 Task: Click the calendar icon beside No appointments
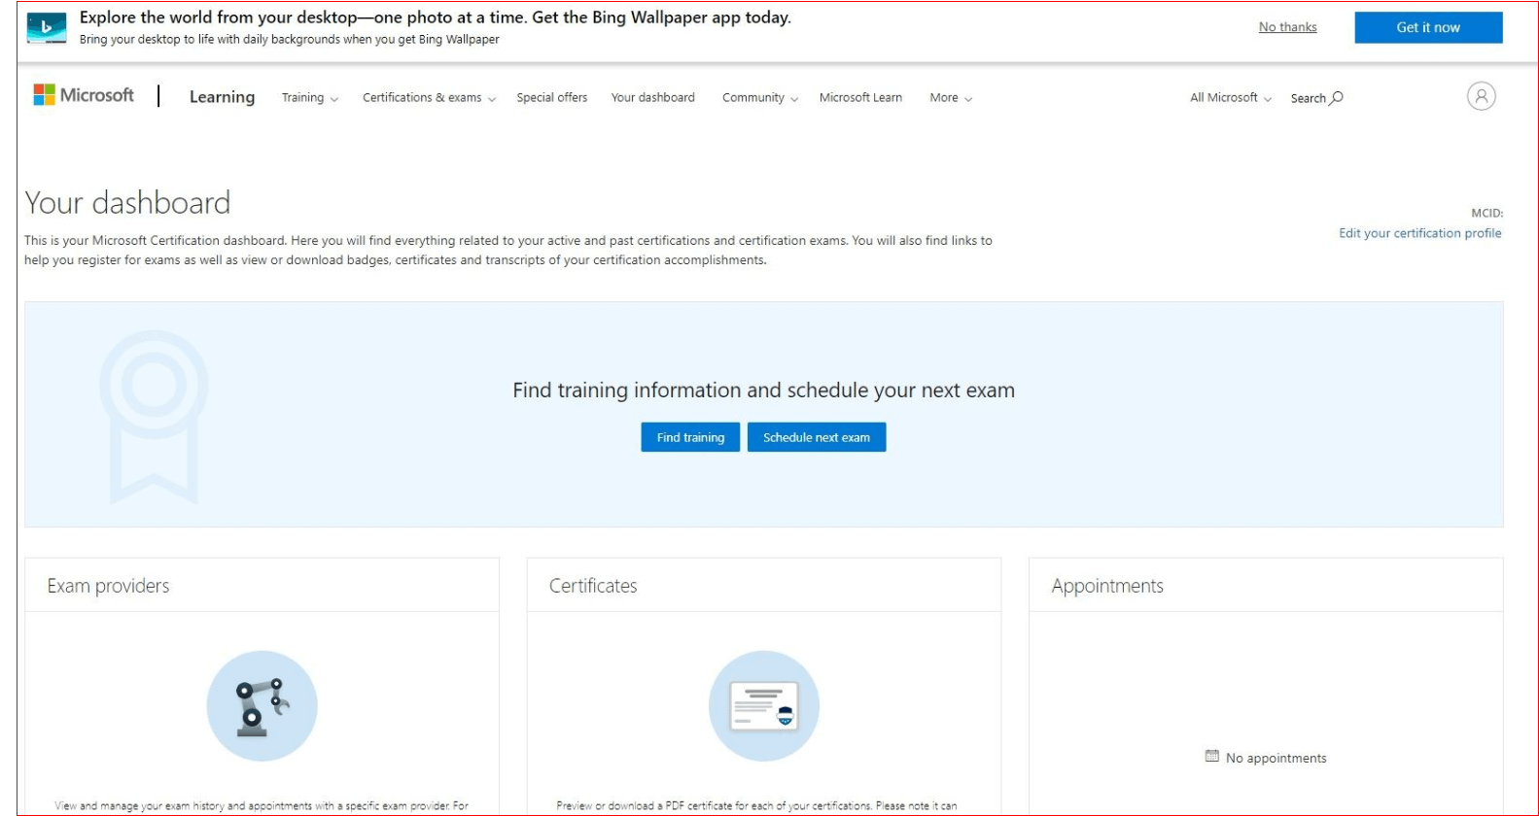coord(1211,756)
